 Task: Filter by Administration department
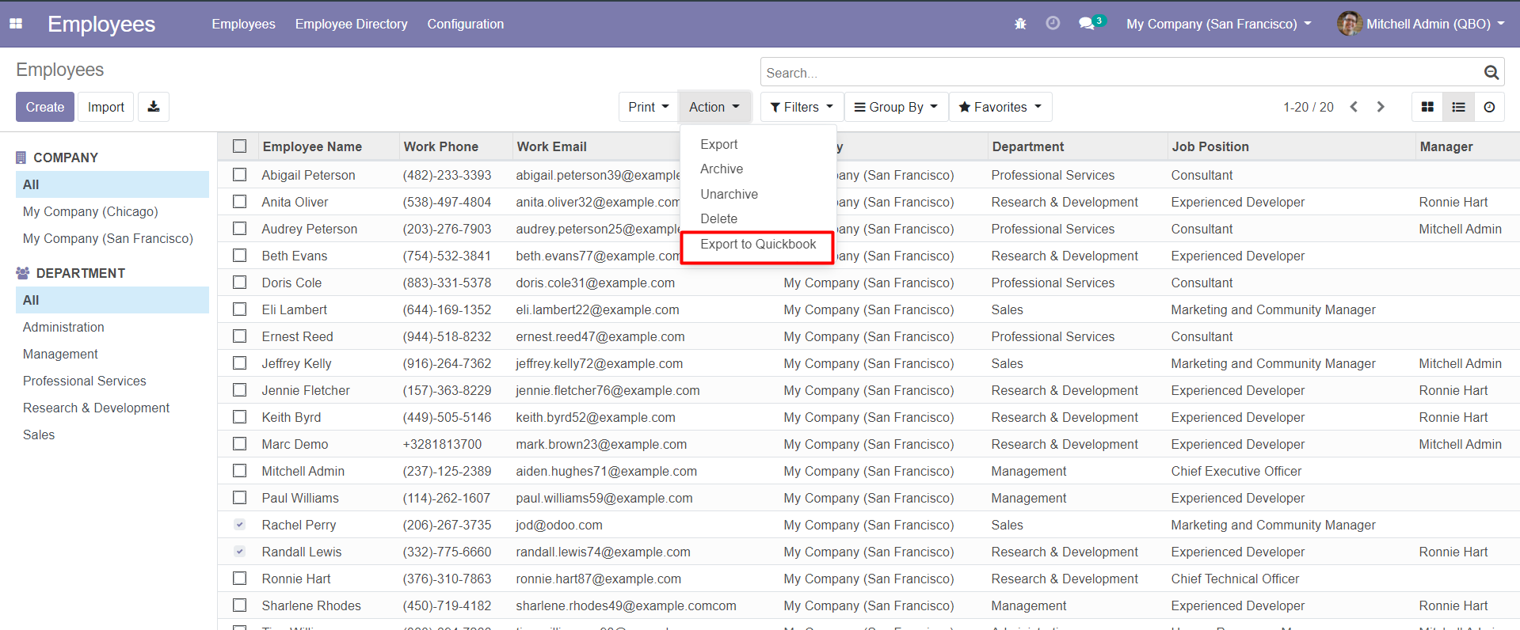pos(63,327)
